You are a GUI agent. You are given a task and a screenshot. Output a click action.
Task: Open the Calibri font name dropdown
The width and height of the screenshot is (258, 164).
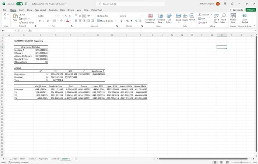coord(56,16)
